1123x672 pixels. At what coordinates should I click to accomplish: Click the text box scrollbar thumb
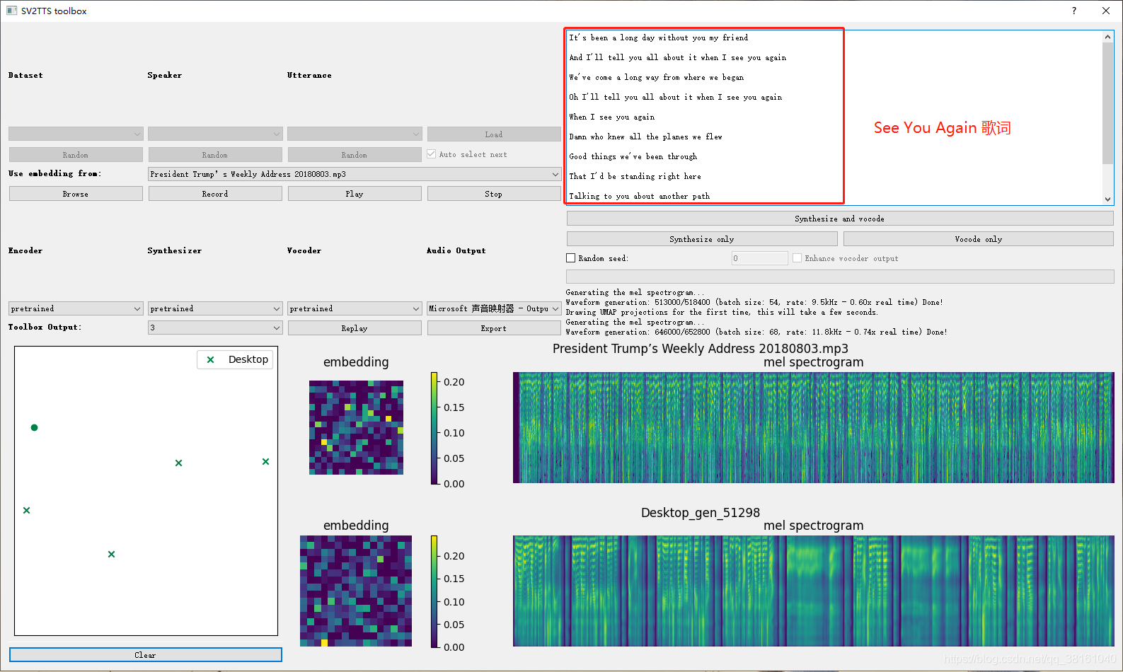[x=1108, y=103]
